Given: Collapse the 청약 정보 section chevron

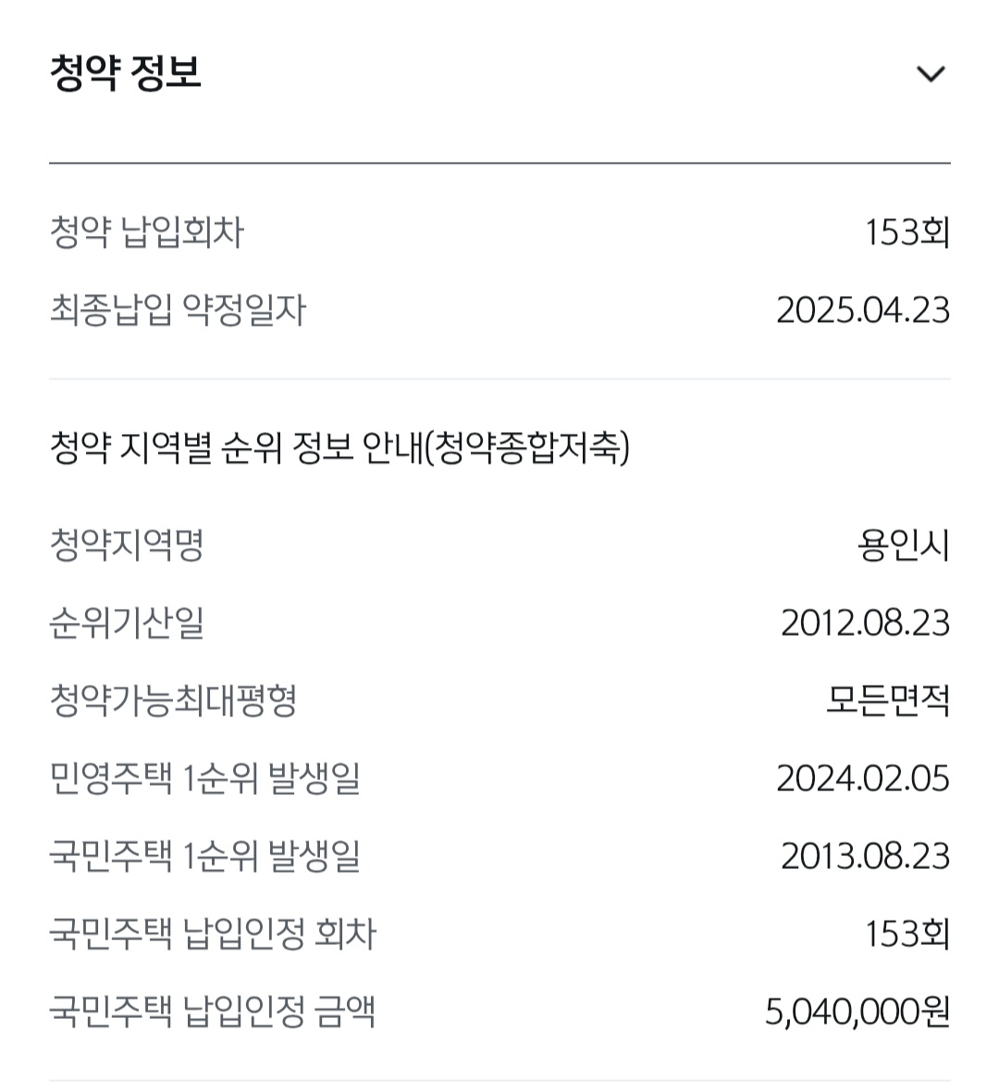Looking at the screenshot, I should (931, 74).
